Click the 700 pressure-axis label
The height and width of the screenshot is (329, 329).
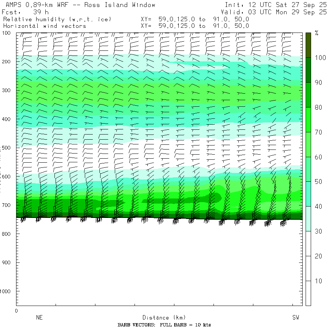(6, 205)
